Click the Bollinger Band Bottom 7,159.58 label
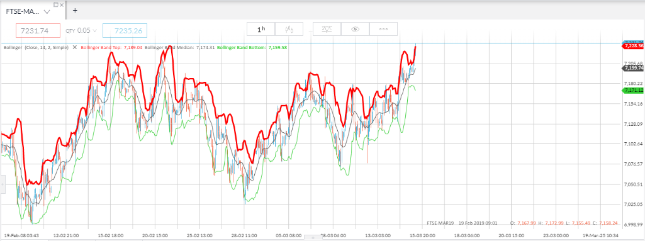Viewport: 645px width, 241px height. [252, 47]
